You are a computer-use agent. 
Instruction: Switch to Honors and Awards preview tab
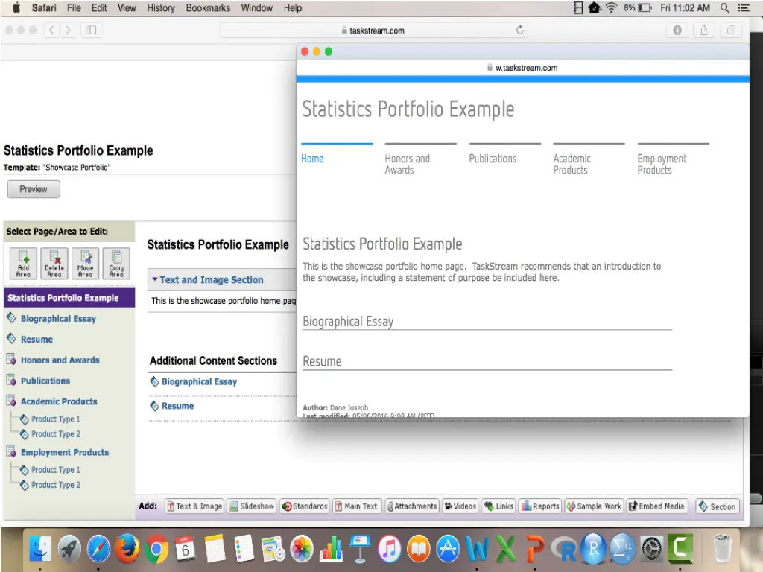[408, 165]
